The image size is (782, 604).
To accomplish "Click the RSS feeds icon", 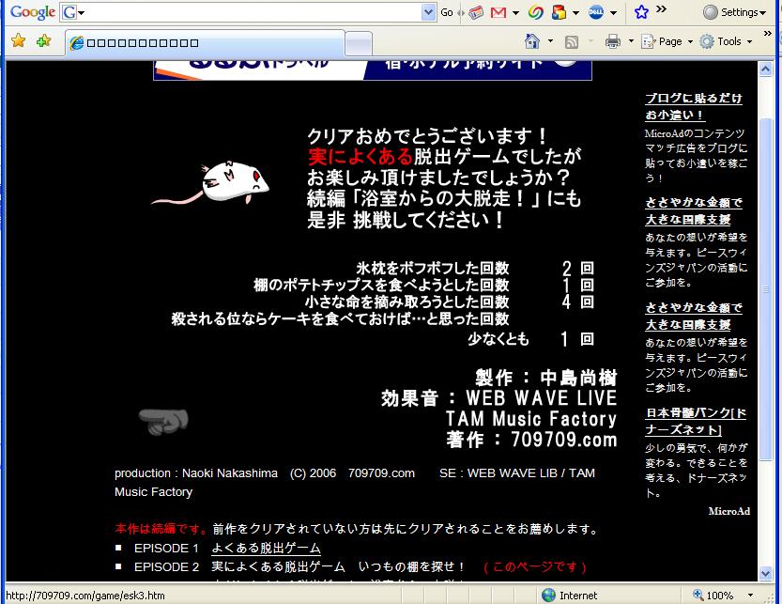I will (571, 41).
